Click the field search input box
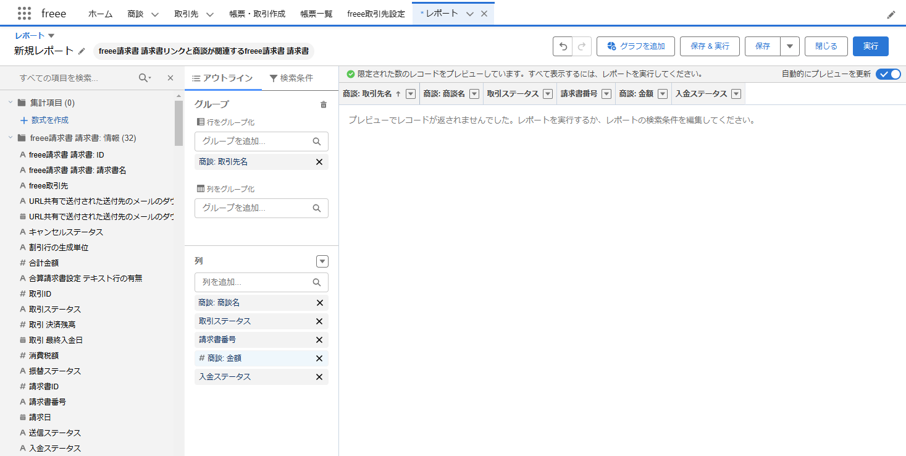Screen dimensions: 906x456 point(77,78)
